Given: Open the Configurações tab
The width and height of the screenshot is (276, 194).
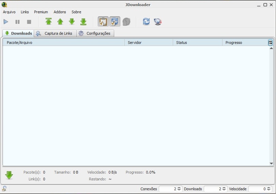Looking at the screenshot, I should tap(95, 33).
